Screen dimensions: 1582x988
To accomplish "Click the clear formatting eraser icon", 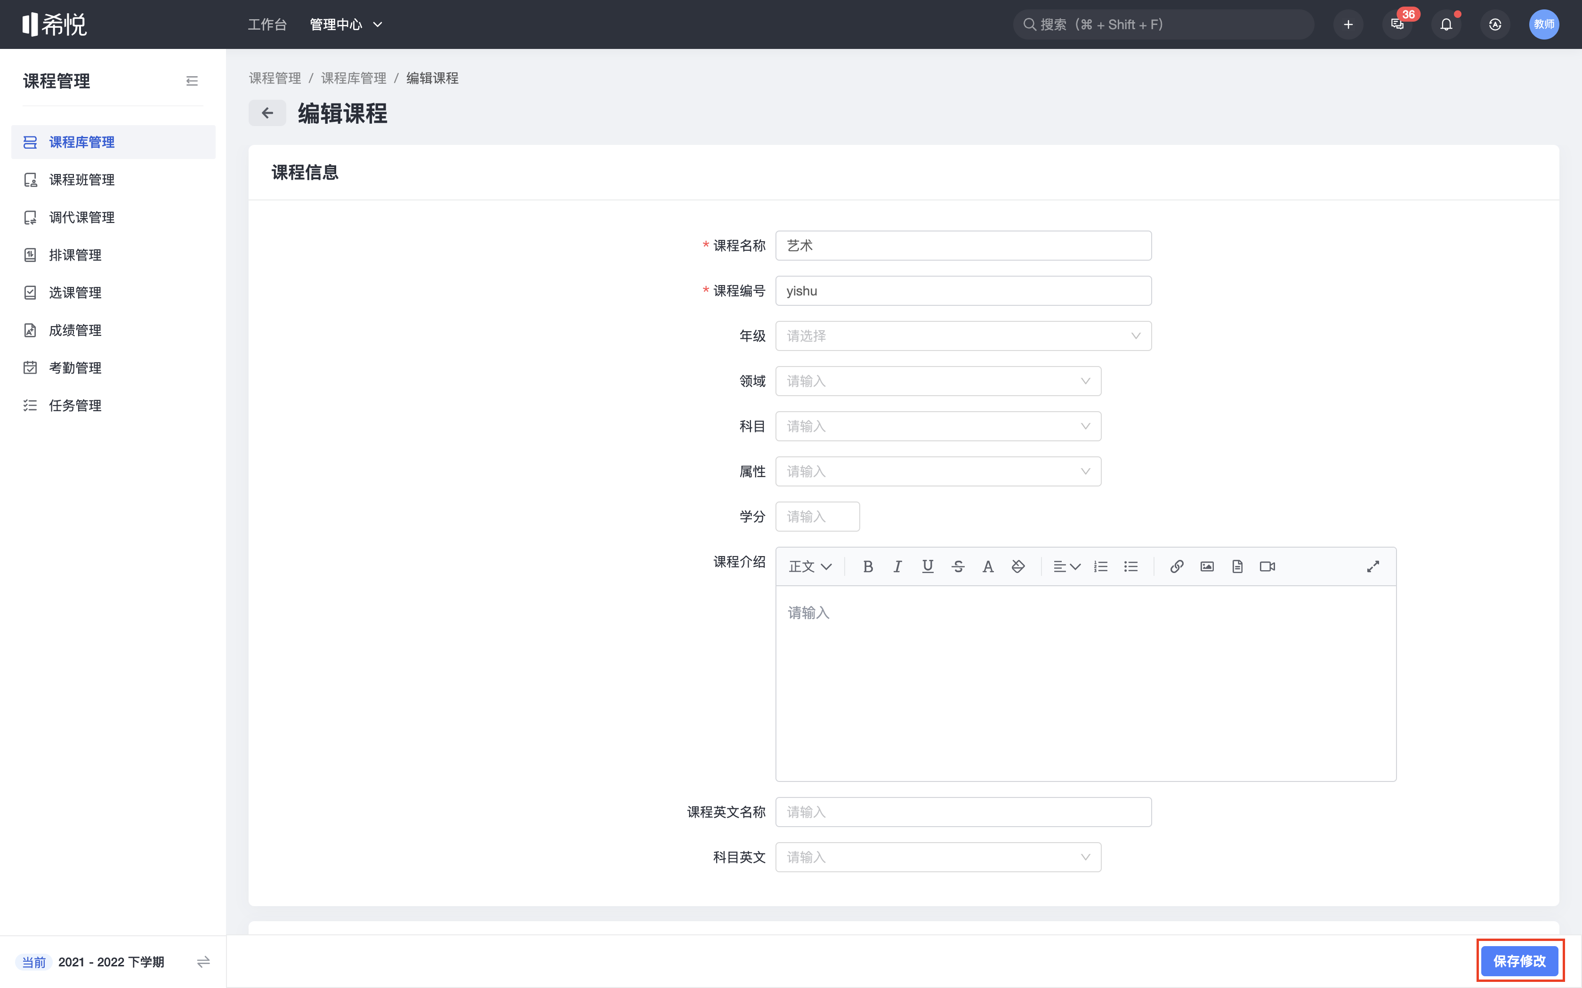I will click(x=1018, y=566).
